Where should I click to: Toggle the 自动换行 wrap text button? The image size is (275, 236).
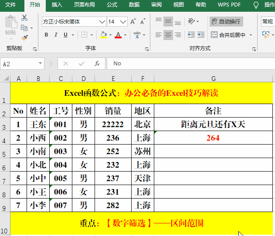pyautogui.click(x=226, y=21)
